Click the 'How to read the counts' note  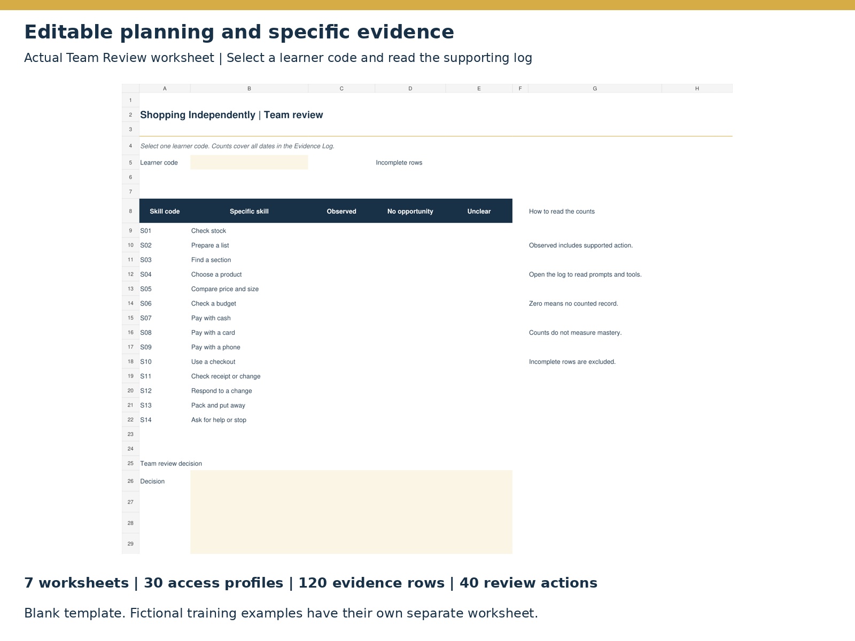[562, 212]
